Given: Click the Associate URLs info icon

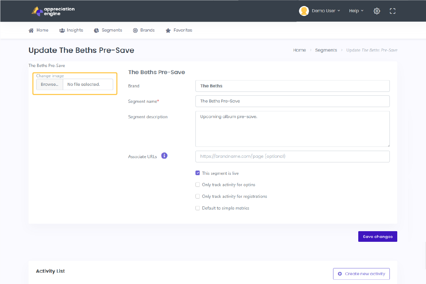Looking at the screenshot, I should 164,156.
